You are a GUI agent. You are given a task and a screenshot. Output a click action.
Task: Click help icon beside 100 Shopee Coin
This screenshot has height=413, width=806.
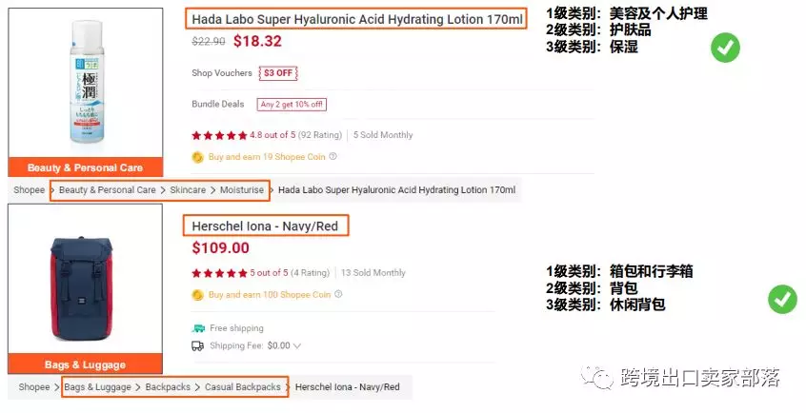pyautogui.click(x=338, y=295)
